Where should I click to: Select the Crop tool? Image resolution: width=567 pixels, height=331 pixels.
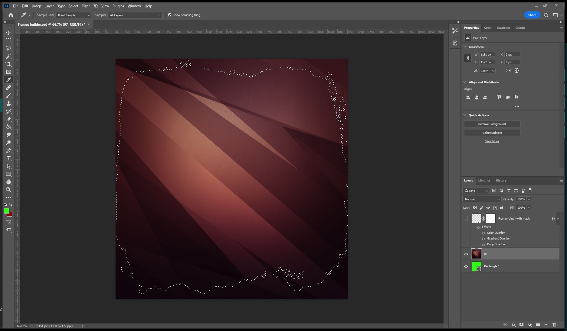(8, 64)
